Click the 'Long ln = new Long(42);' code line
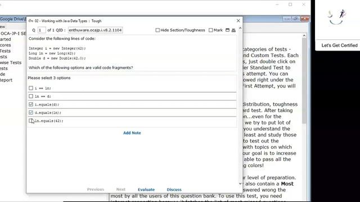This screenshot has width=360, height=202. pos(52,53)
